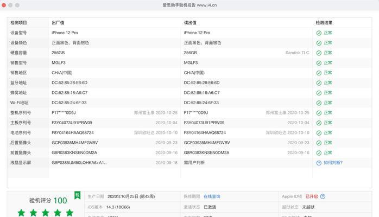Select LCD serial G9P0385UM50LQHKA6+A1..
Screen dimensions: 379x217
[79, 163]
